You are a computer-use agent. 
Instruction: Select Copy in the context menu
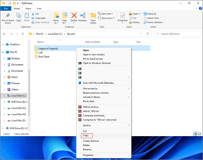coord(86,136)
